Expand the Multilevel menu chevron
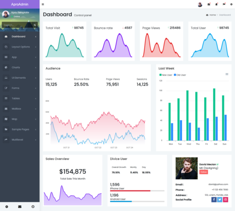 coord(36,140)
